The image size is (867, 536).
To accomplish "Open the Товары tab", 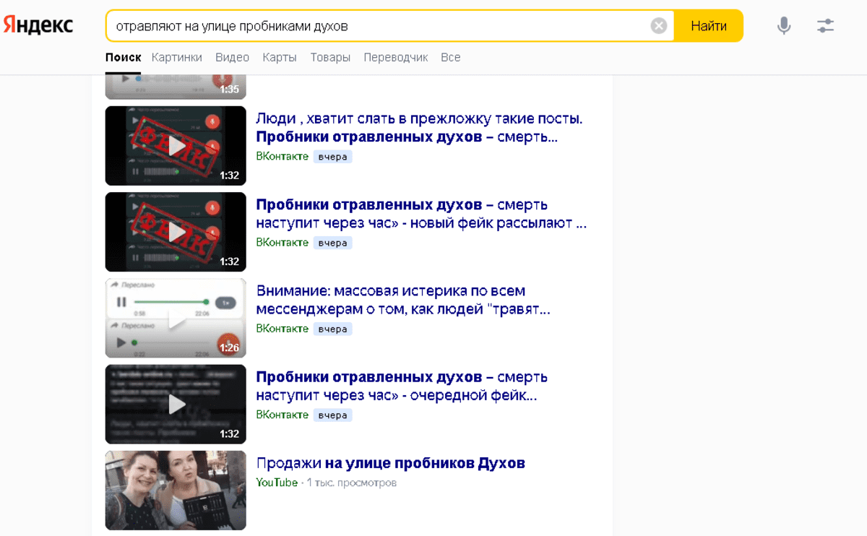I will point(330,57).
